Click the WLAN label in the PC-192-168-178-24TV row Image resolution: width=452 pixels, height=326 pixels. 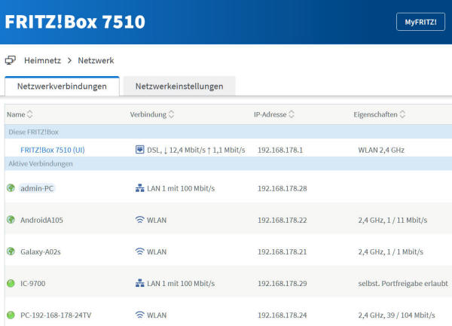click(x=157, y=315)
